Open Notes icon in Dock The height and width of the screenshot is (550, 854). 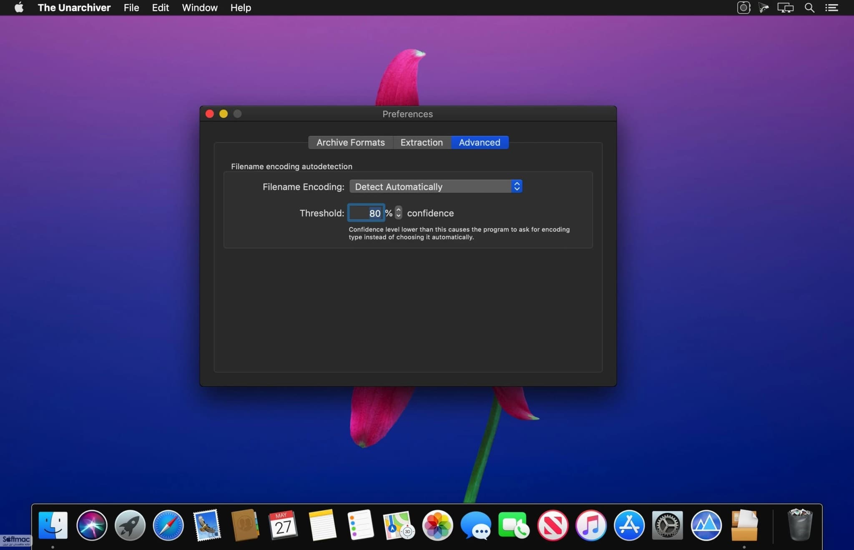[x=322, y=525]
